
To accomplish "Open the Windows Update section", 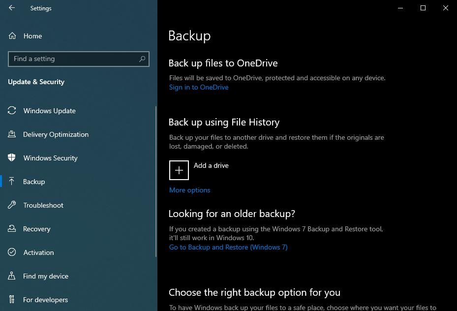I will [49, 111].
